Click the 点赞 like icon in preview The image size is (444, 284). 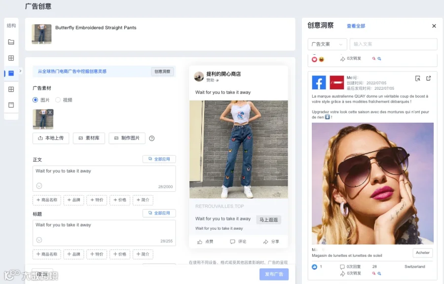click(200, 242)
